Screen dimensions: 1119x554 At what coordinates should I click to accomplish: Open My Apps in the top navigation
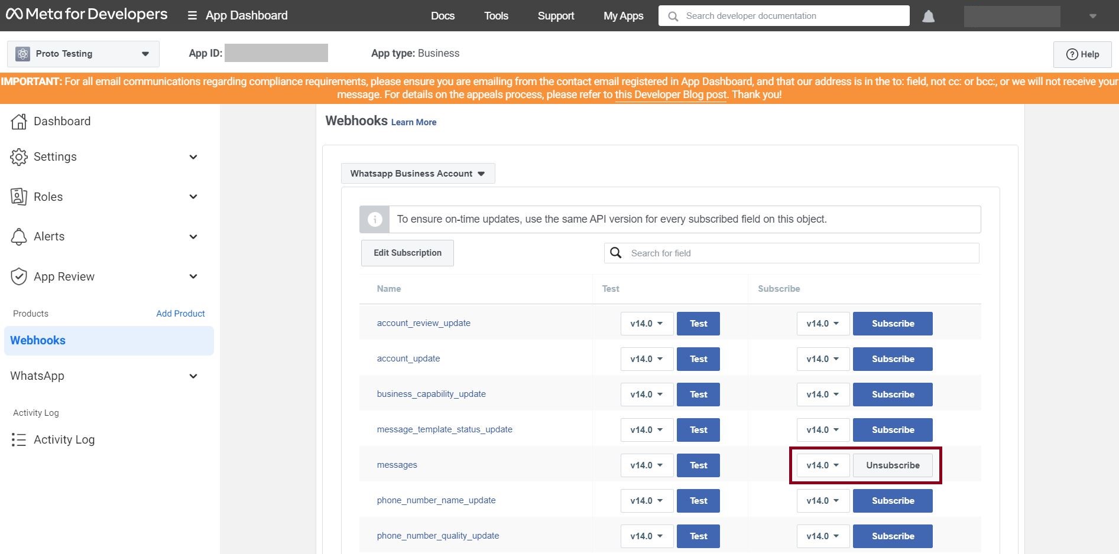point(623,16)
